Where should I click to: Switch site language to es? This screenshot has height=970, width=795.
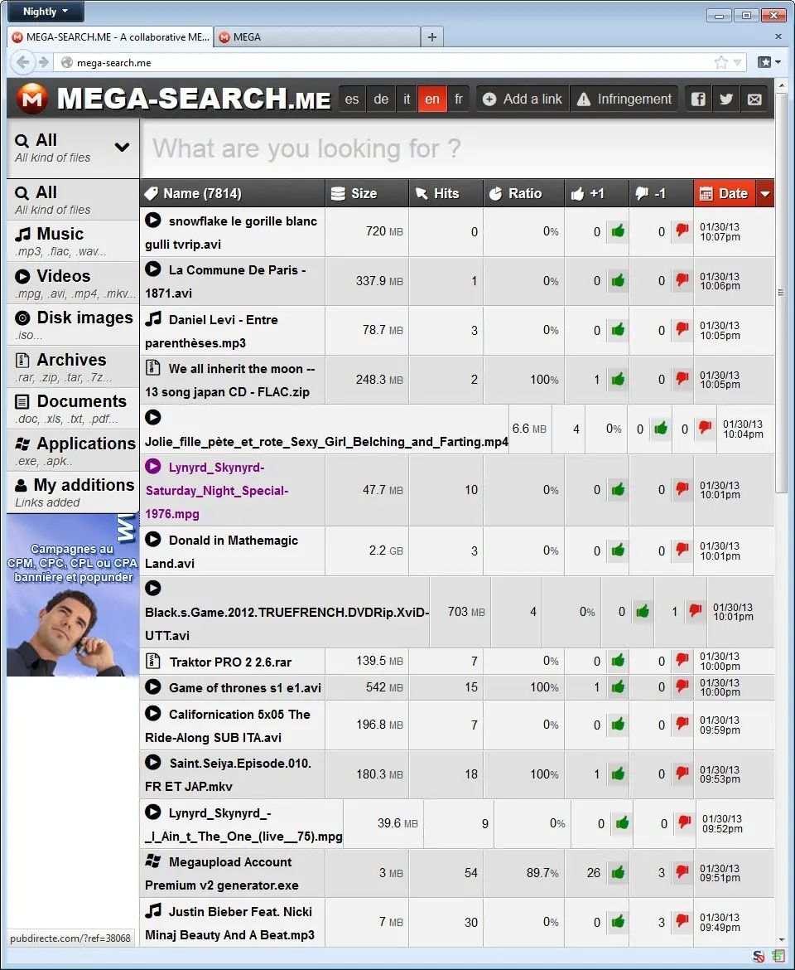pyautogui.click(x=352, y=99)
